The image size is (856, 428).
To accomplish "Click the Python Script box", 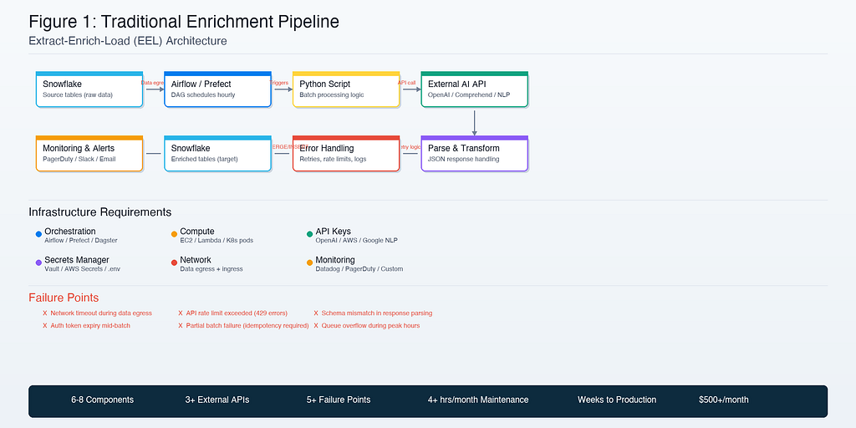I will pos(346,89).
